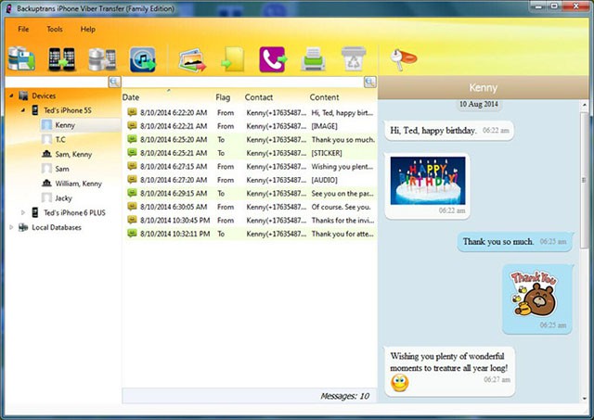
Task: Click the phone-to-phone transfer toolbar icon
Action: click(62, 59)
